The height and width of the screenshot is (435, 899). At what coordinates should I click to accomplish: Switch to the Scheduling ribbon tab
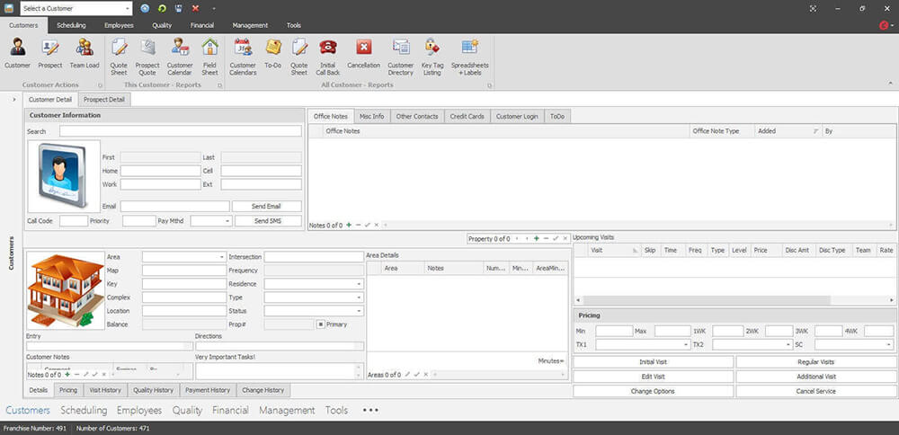point(71,25)
